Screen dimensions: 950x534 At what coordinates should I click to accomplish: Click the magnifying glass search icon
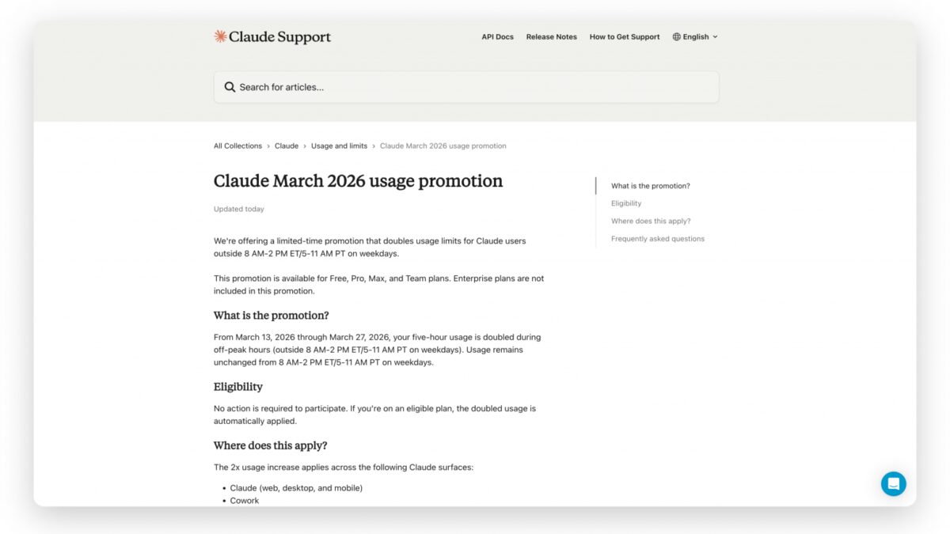230,86
